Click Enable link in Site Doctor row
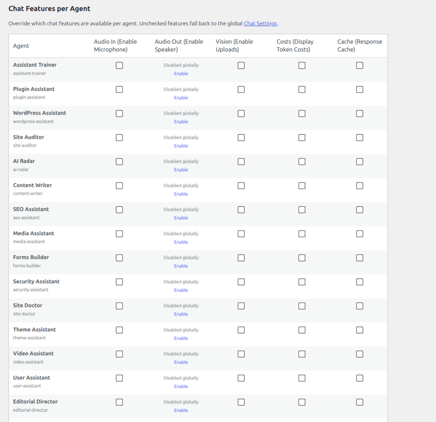This screenshot has height=422, width=436. click(x=181, y=314)
